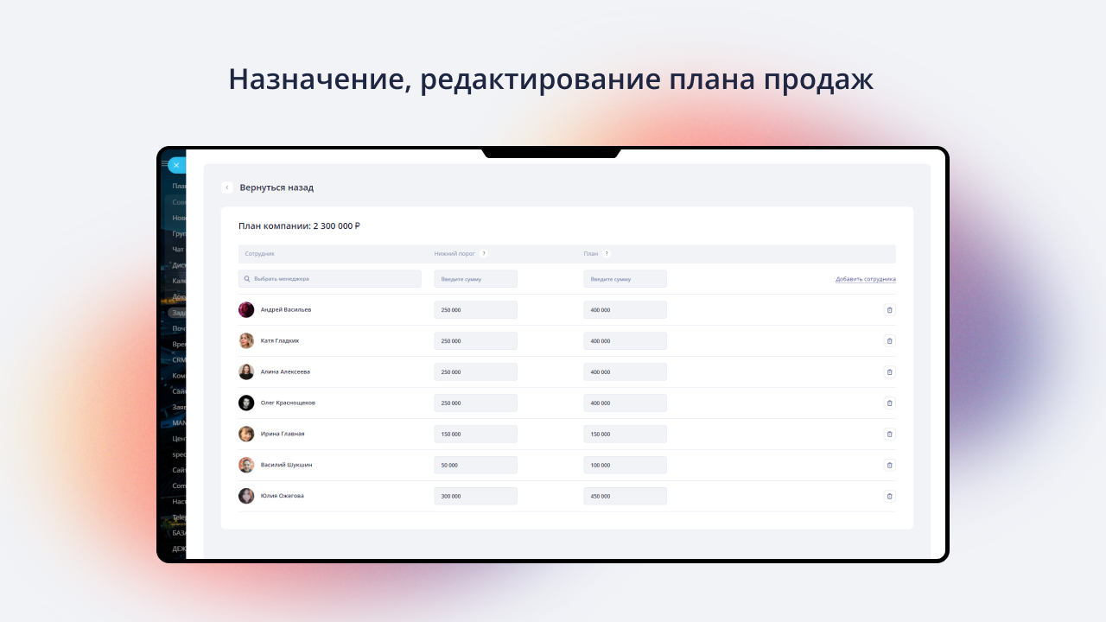Select the name Василий Шукшин
Image resolution: width=1106 pixels, height=622 pixels.
(287, 465)
